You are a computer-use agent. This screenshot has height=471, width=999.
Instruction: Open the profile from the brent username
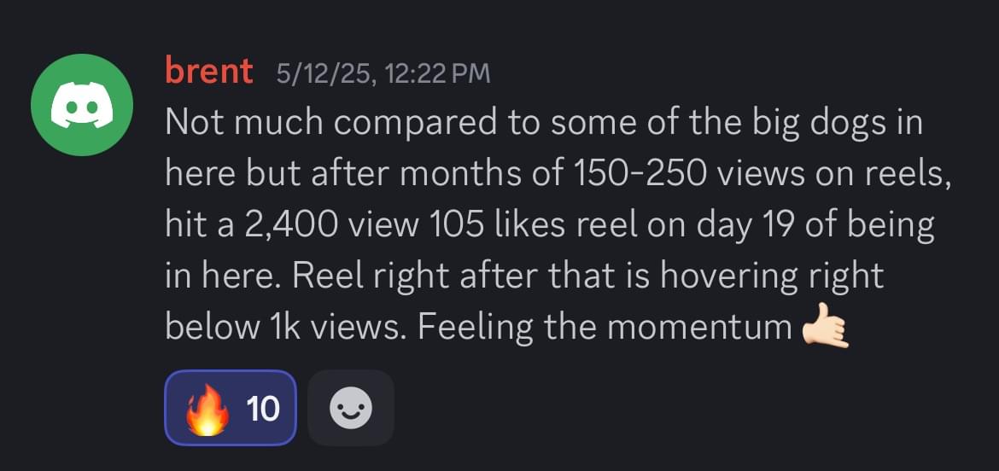[208, 72]
